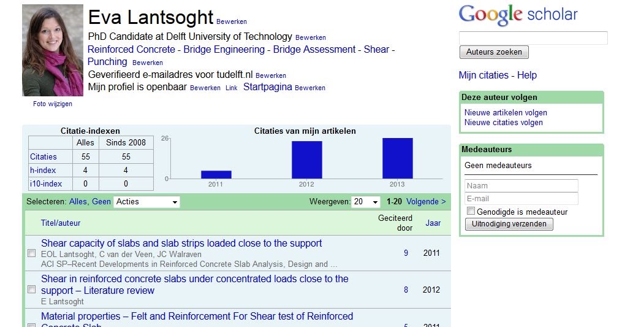This screenshot has width=622, height=327.
Task: Check box for Literature review article
Action: click(32, 289)
